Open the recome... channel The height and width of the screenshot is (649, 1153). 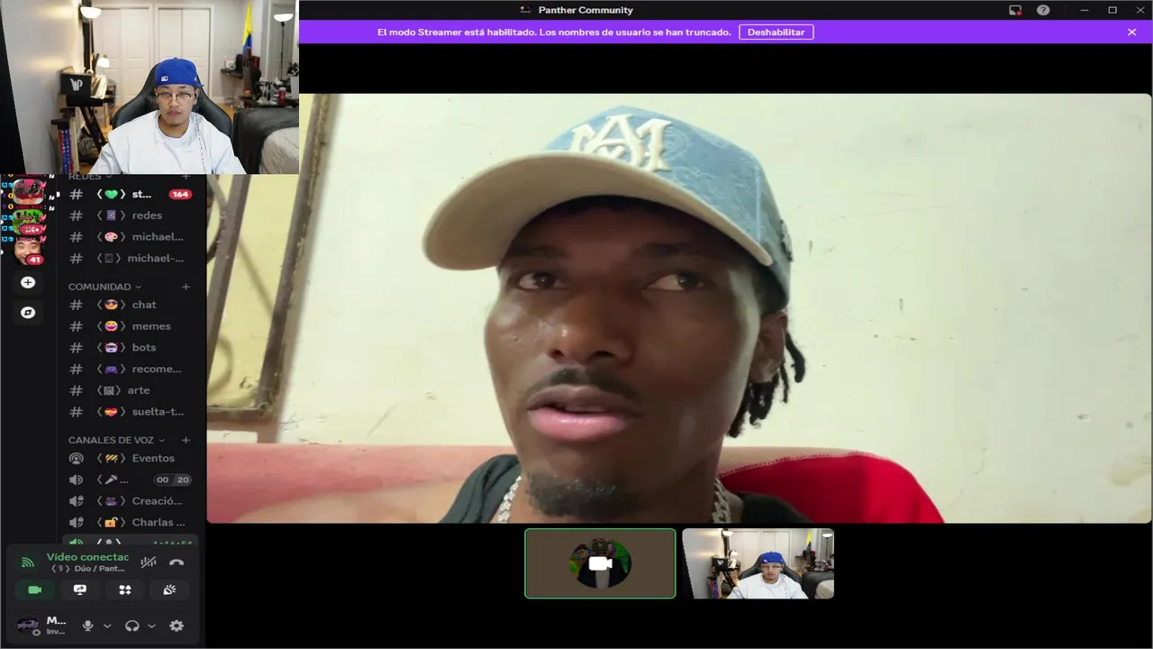[131, 369]
